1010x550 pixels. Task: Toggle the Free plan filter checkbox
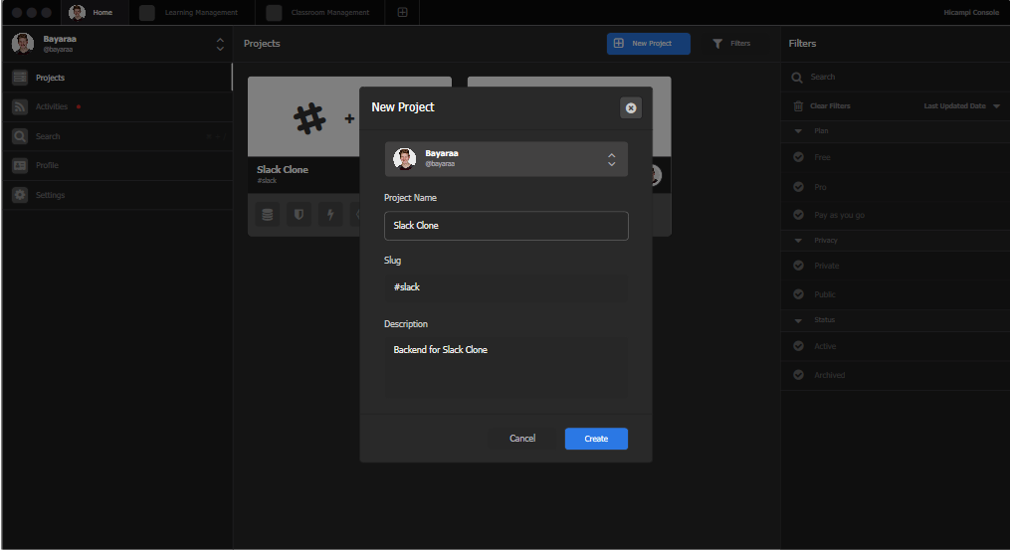pyautogui.click(x=798, y=157)
